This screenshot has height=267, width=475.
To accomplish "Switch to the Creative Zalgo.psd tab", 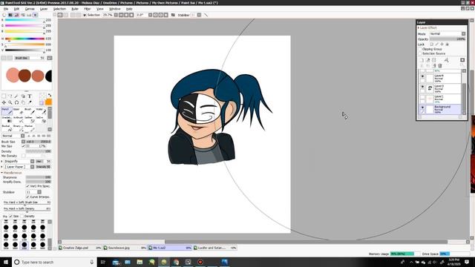I will tap(80, 248).
